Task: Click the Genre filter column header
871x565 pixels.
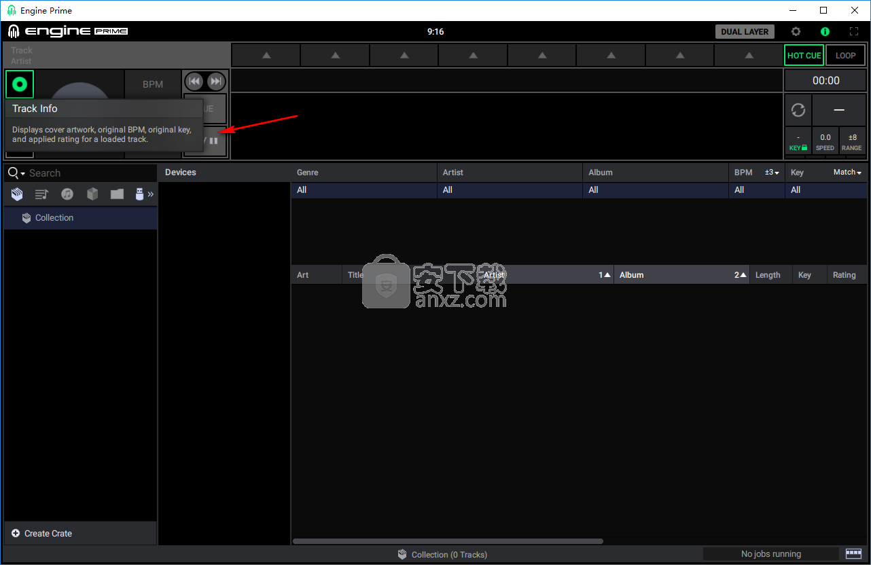Action: click(x=364, y=172)
